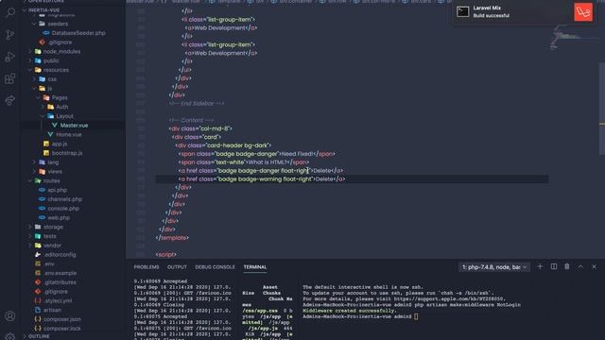Open channels.php in the routes folder
This screenshot has width=605, height=340.
point(64,199)
